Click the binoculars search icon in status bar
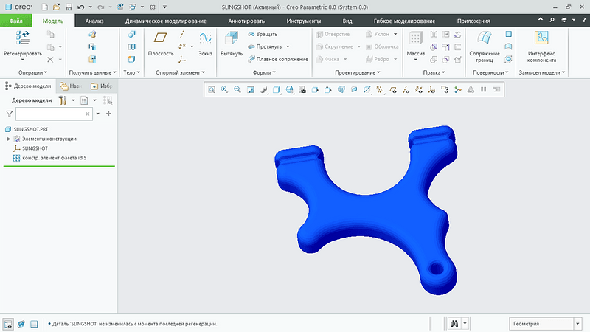This screenshot has width=590, height=332. point(454,323)
